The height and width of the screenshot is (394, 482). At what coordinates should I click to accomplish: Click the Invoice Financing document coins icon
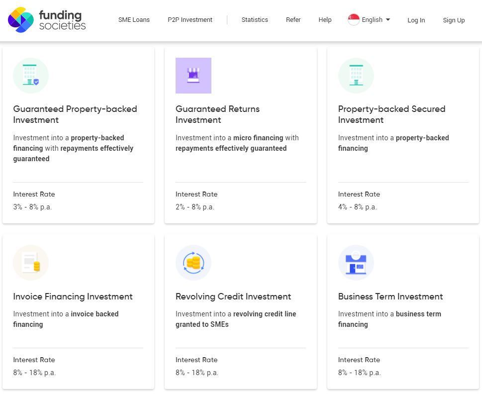(31, 263)
